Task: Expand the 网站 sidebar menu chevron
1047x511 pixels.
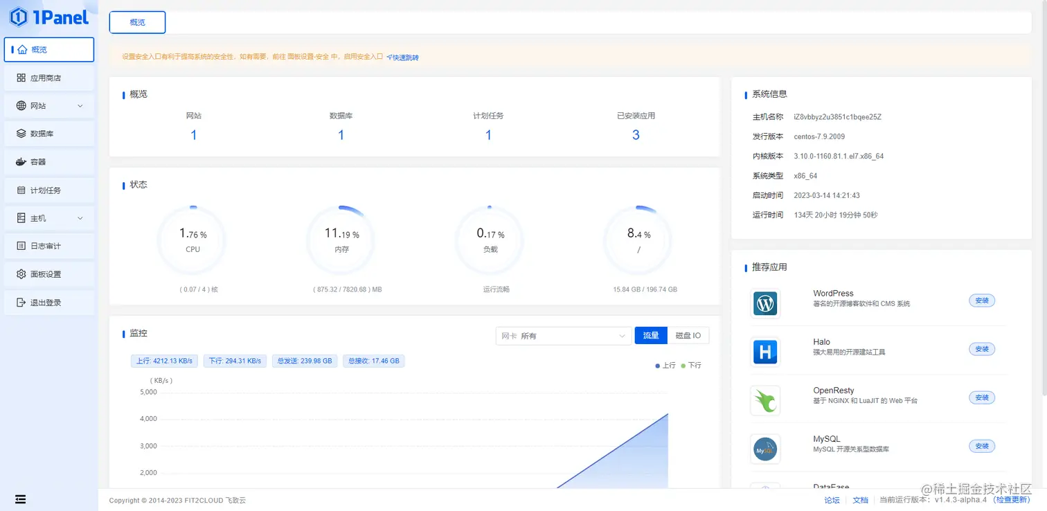Action: [x=80, y=106]
